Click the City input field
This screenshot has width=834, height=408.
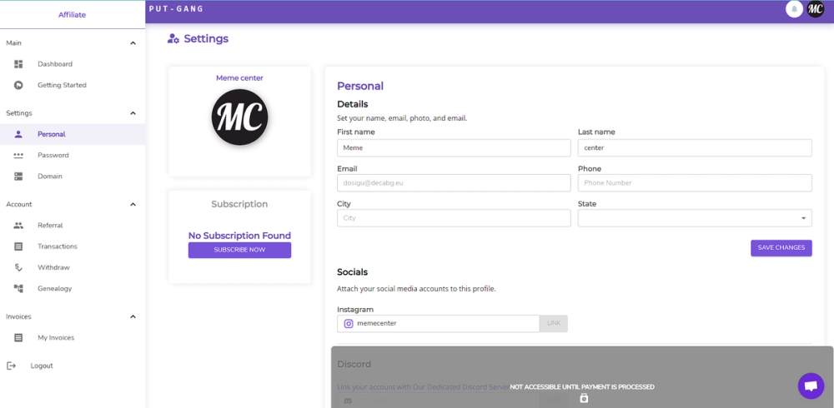pos(454,218)
